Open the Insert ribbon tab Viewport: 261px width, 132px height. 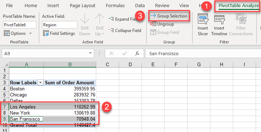click(53, 5)
